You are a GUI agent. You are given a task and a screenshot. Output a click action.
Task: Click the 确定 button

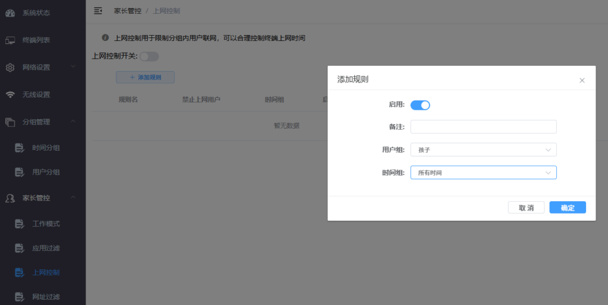[x=568, y=208]
